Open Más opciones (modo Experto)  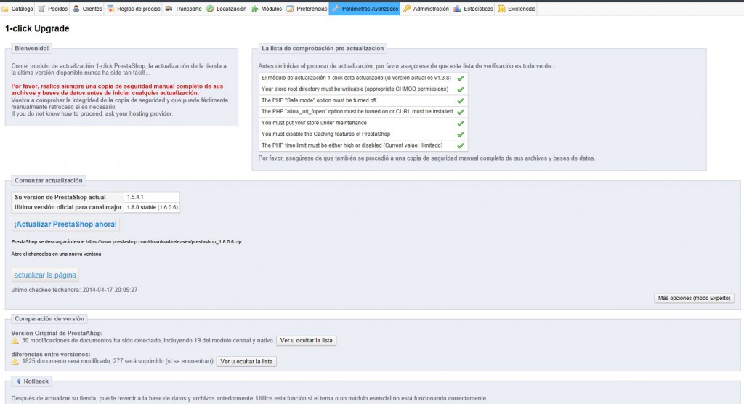coord(694,298)
